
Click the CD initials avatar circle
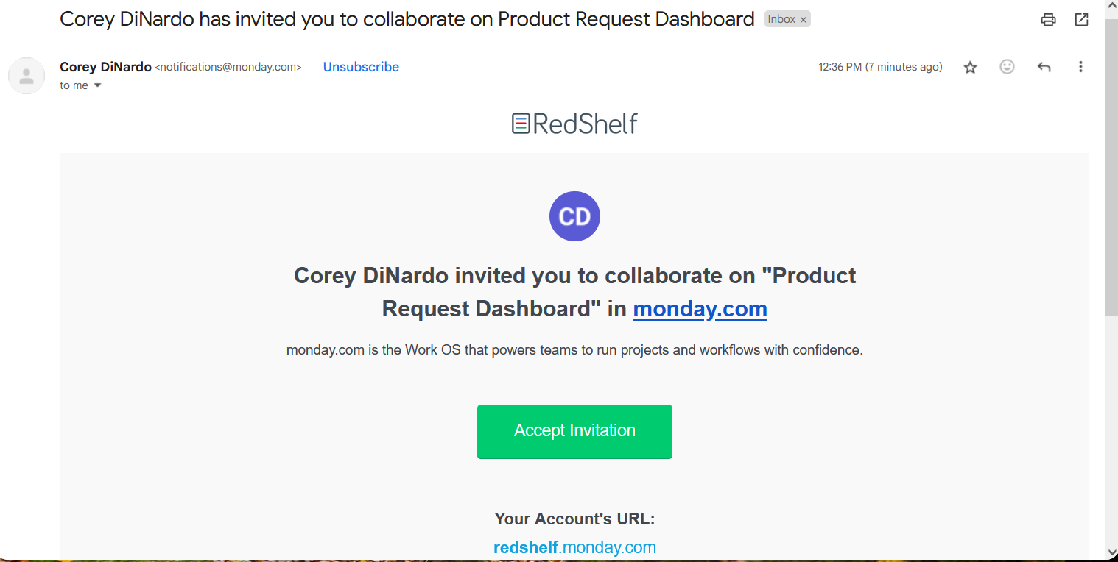click(x=574, y=216)
